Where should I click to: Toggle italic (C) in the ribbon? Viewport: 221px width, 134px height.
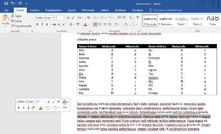click(42, 24)
